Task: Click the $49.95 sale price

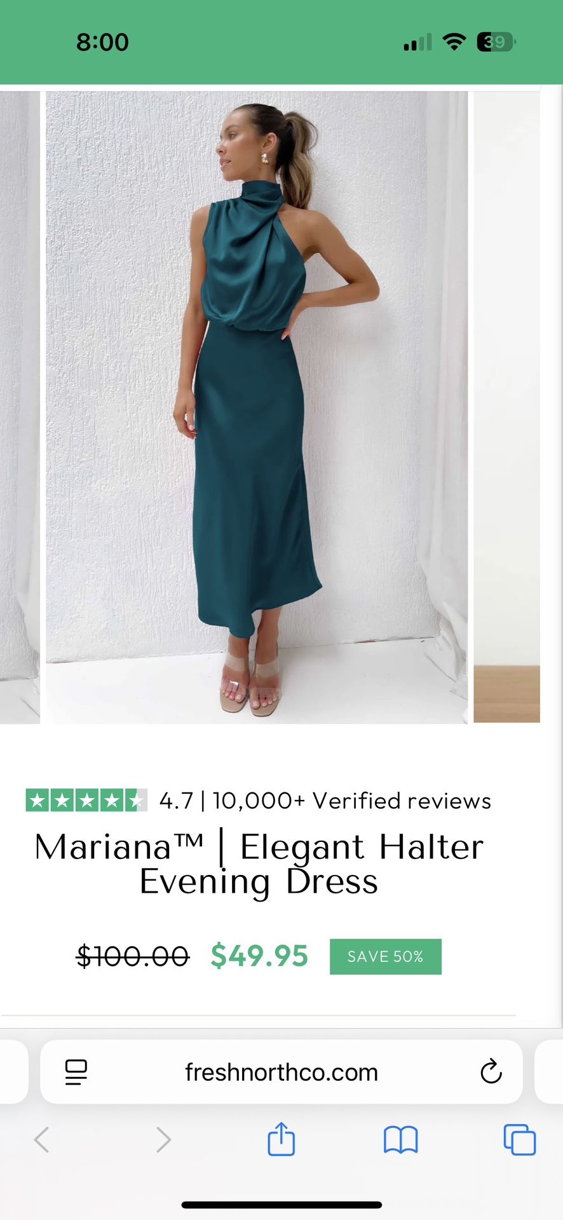Action: coord(259,956)
